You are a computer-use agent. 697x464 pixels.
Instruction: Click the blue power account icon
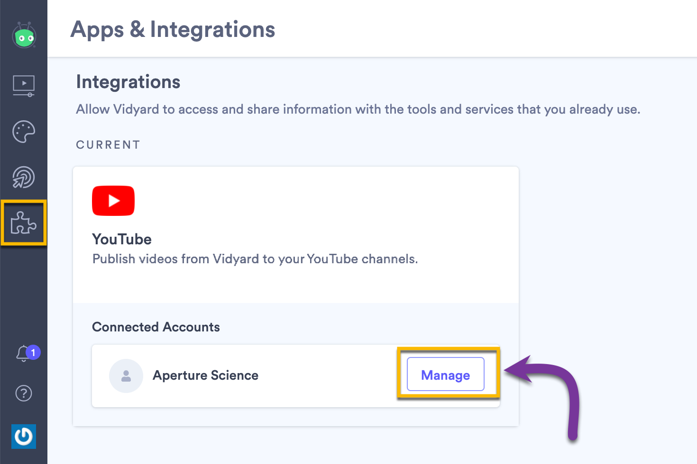pyautogui.click(x=24, y=436)
